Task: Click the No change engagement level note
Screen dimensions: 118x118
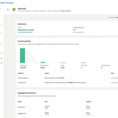Action: (x=78, y=32)
